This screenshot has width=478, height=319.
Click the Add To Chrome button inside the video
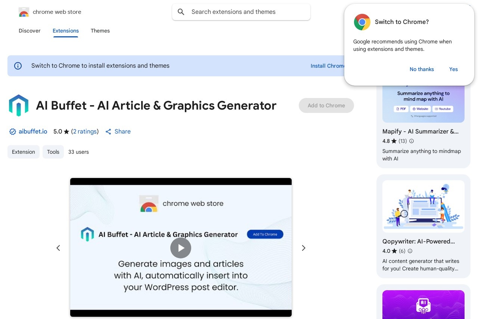(x=265, y=234)
